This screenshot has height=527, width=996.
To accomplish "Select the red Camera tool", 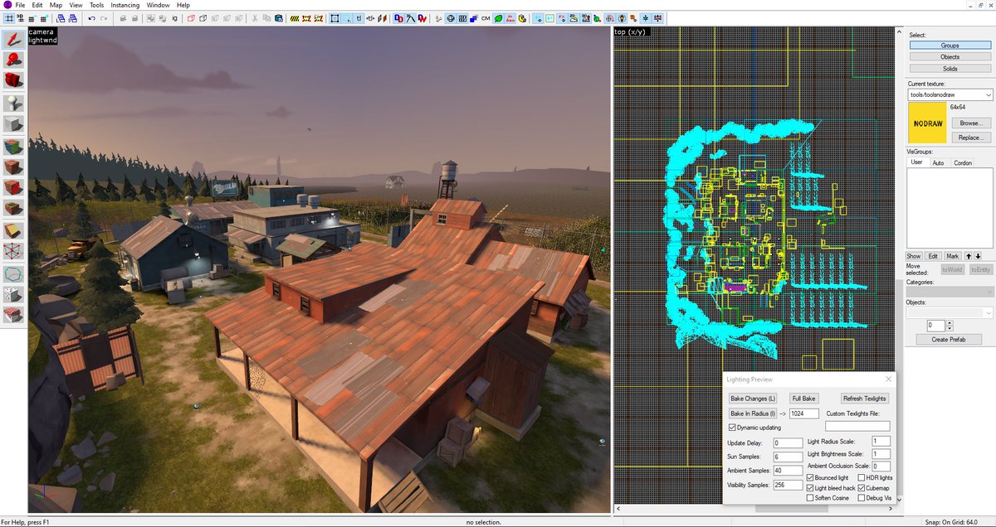I will pos(13,80).
